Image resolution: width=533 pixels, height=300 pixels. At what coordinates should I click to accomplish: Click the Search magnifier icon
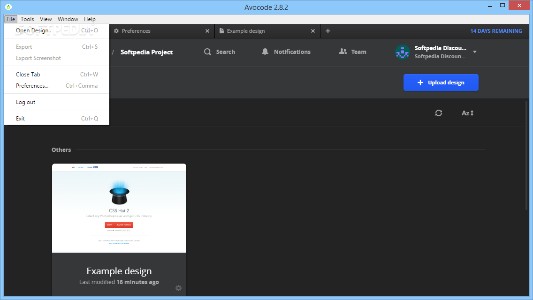pyautogui.click(x=207, y=52)
